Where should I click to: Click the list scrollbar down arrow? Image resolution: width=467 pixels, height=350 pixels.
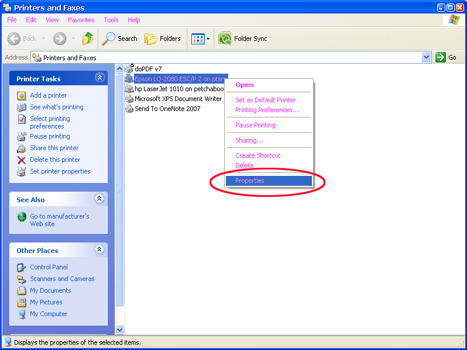point(120,330)
